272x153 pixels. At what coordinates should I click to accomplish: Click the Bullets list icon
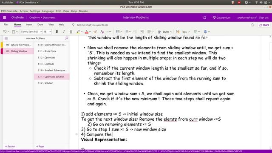tap(118, 31)
